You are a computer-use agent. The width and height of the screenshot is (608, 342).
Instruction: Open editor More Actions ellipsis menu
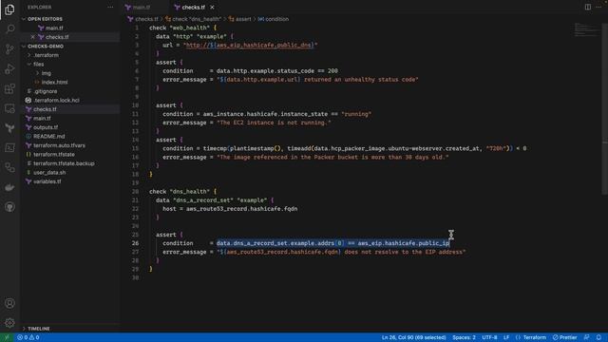pyautogui.click(x=598, y=7)
